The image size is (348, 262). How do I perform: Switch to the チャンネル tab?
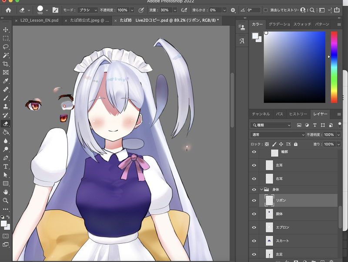pyautogui.click(x=261, y=114)
